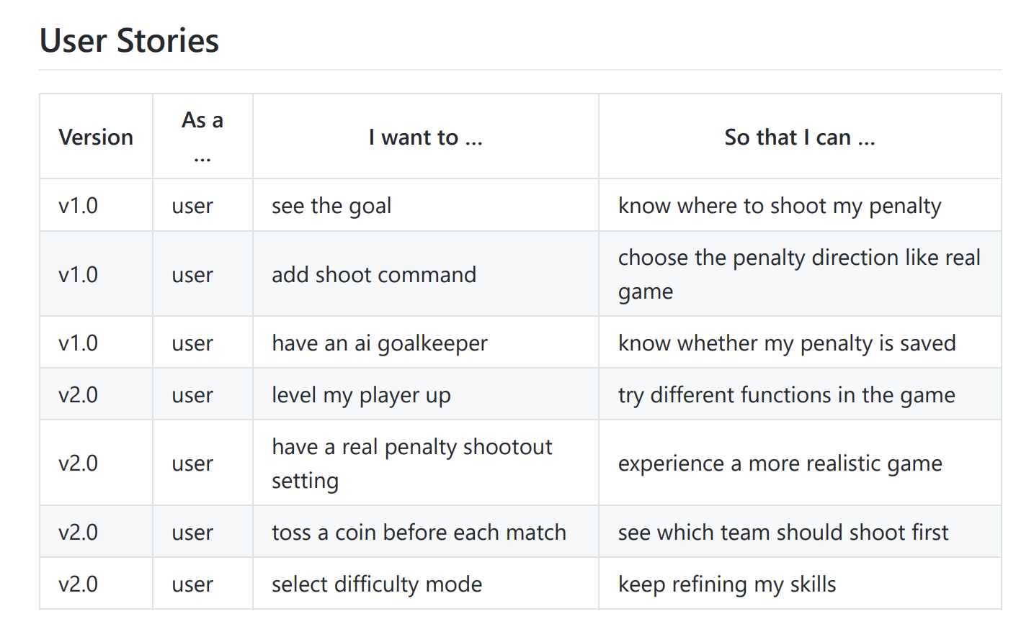Click the 'So that I can ...' header
The image size is (1034, 624).
coord(800,137)
